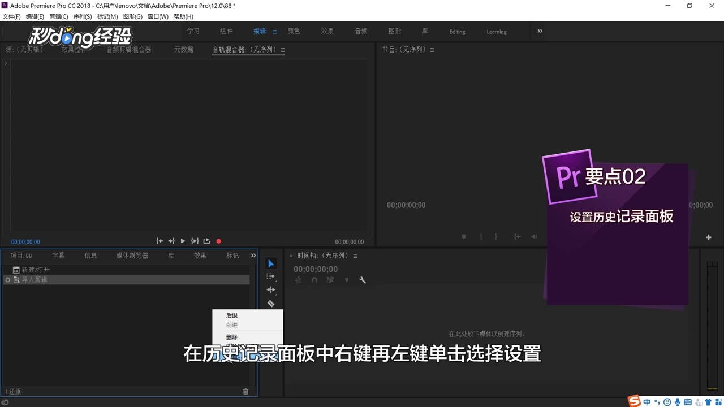The height and width of the screenshot is (407, 724).
Task: Add a marker in the timeline panel
Action: point(347,280)
